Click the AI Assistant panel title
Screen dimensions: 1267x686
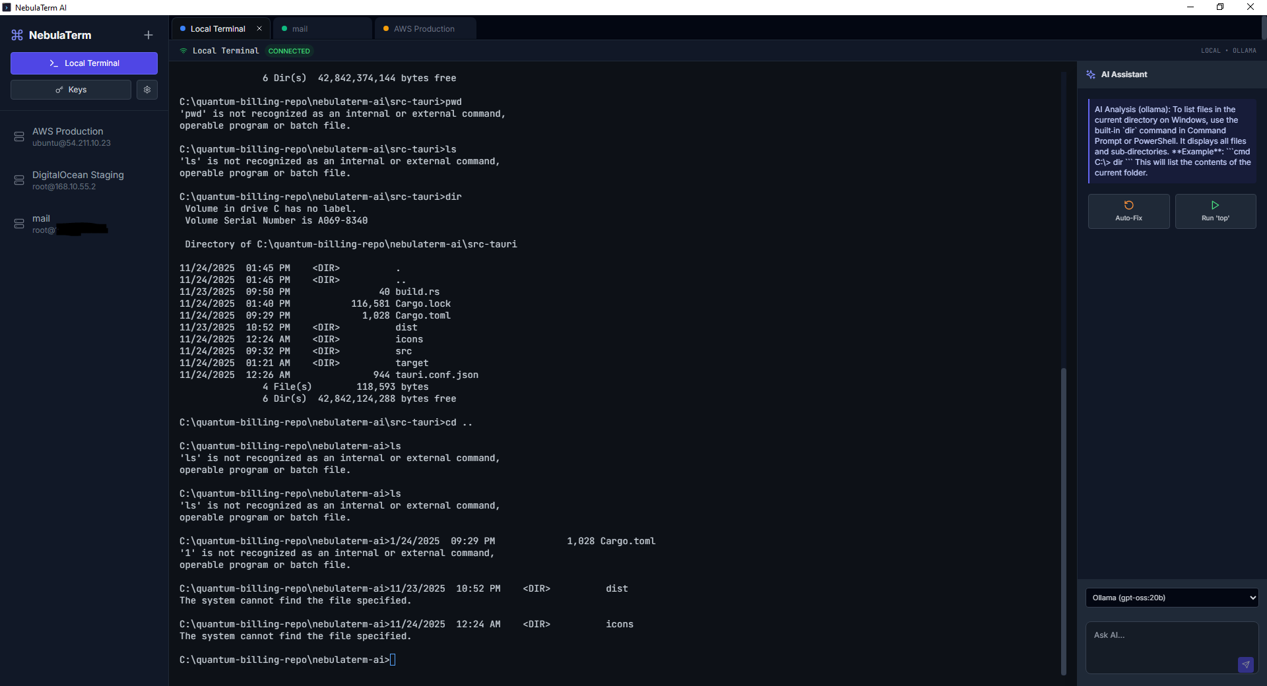tap(1124, 75)
